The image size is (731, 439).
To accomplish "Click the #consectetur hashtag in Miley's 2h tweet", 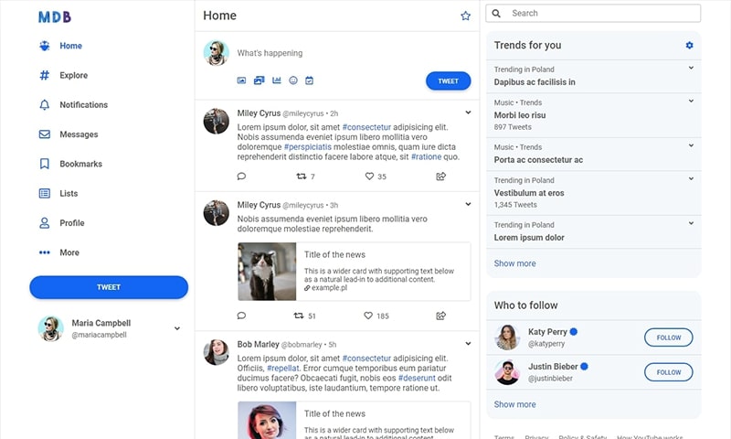I will tap(366, 127).
